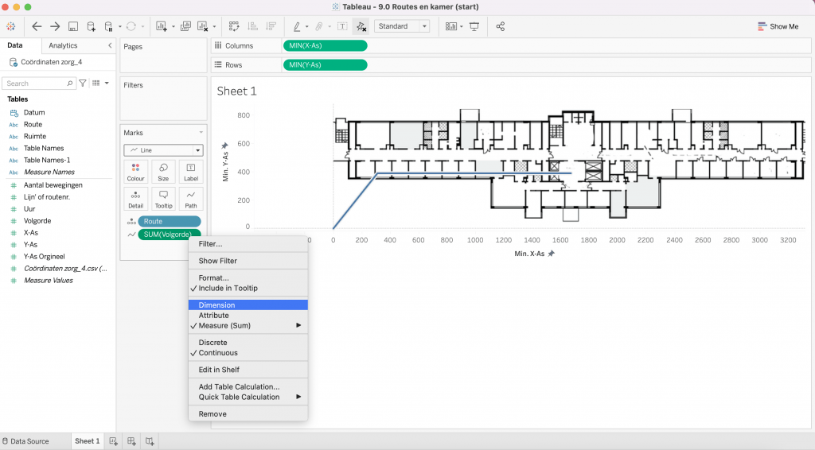Open the Colour card in Marks

pyautogui.click(x=135, y=172)
